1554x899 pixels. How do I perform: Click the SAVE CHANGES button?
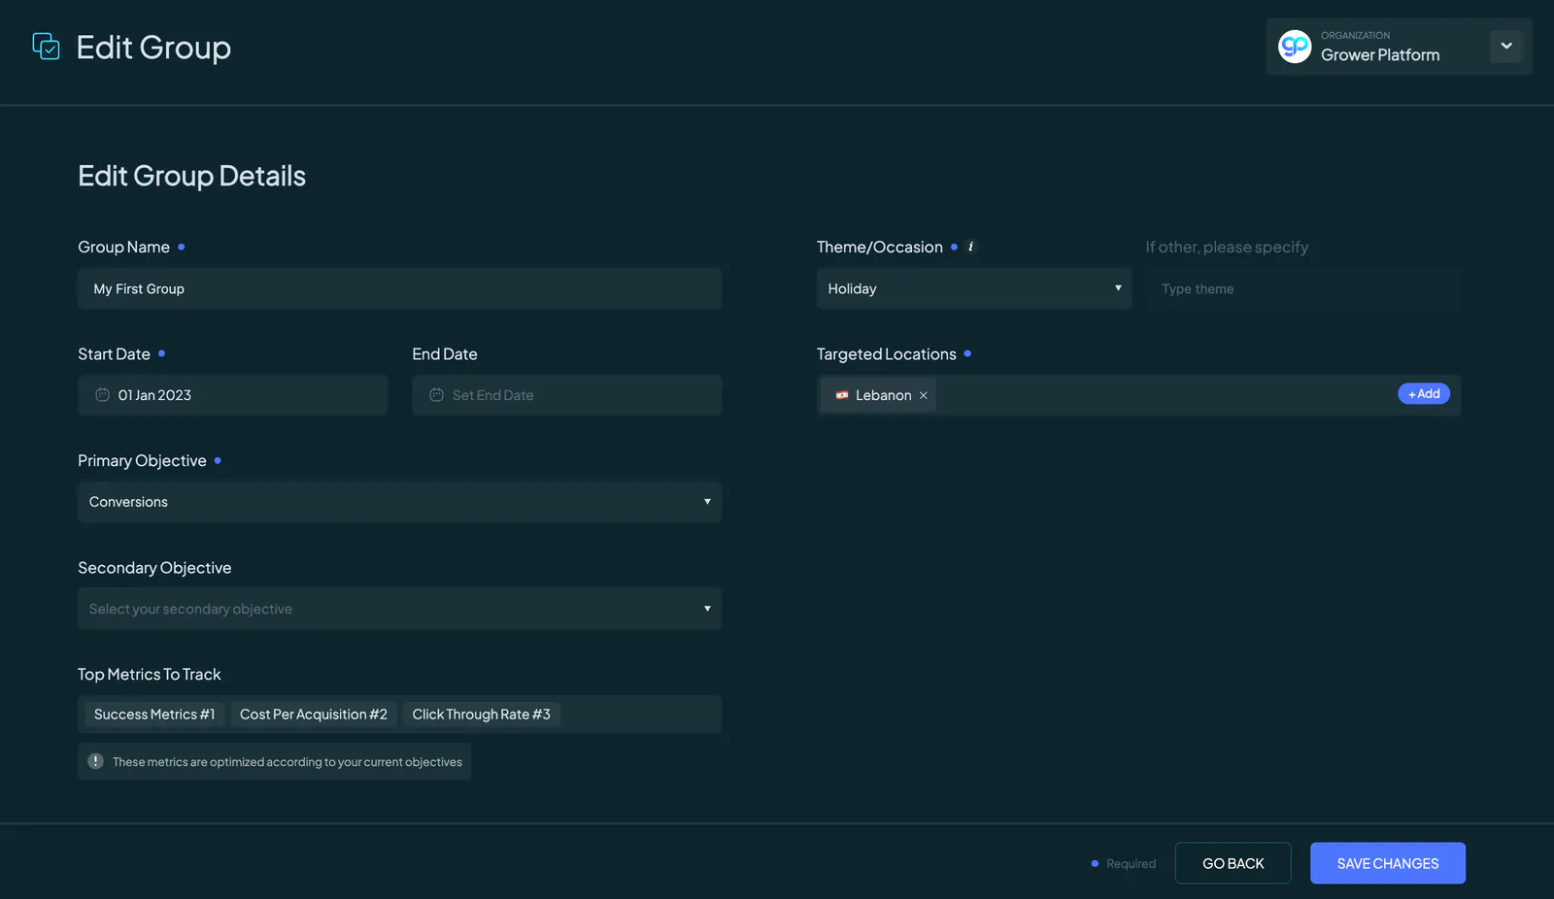tap(1388, 863)
